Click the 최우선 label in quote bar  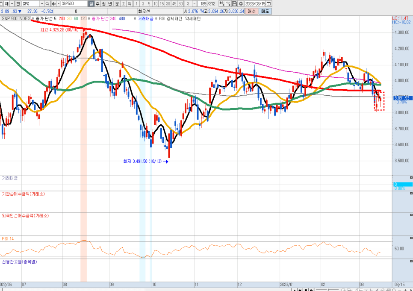144,12
